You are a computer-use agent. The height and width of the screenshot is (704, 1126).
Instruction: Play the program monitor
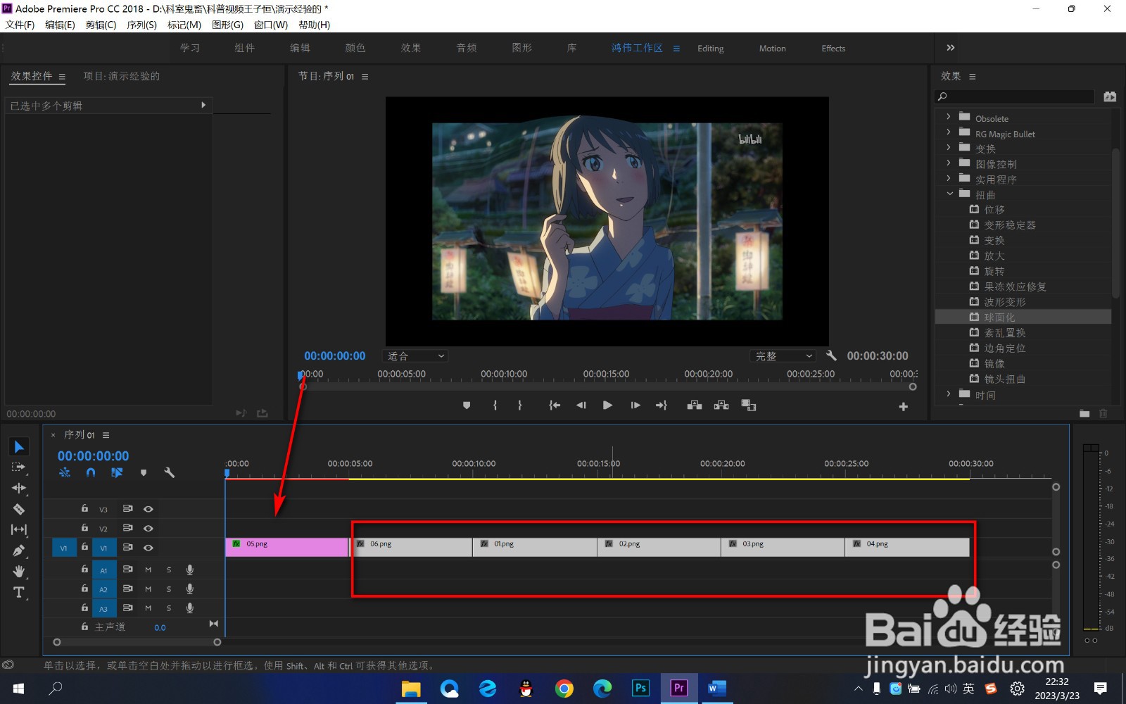(x=607, y=406)
